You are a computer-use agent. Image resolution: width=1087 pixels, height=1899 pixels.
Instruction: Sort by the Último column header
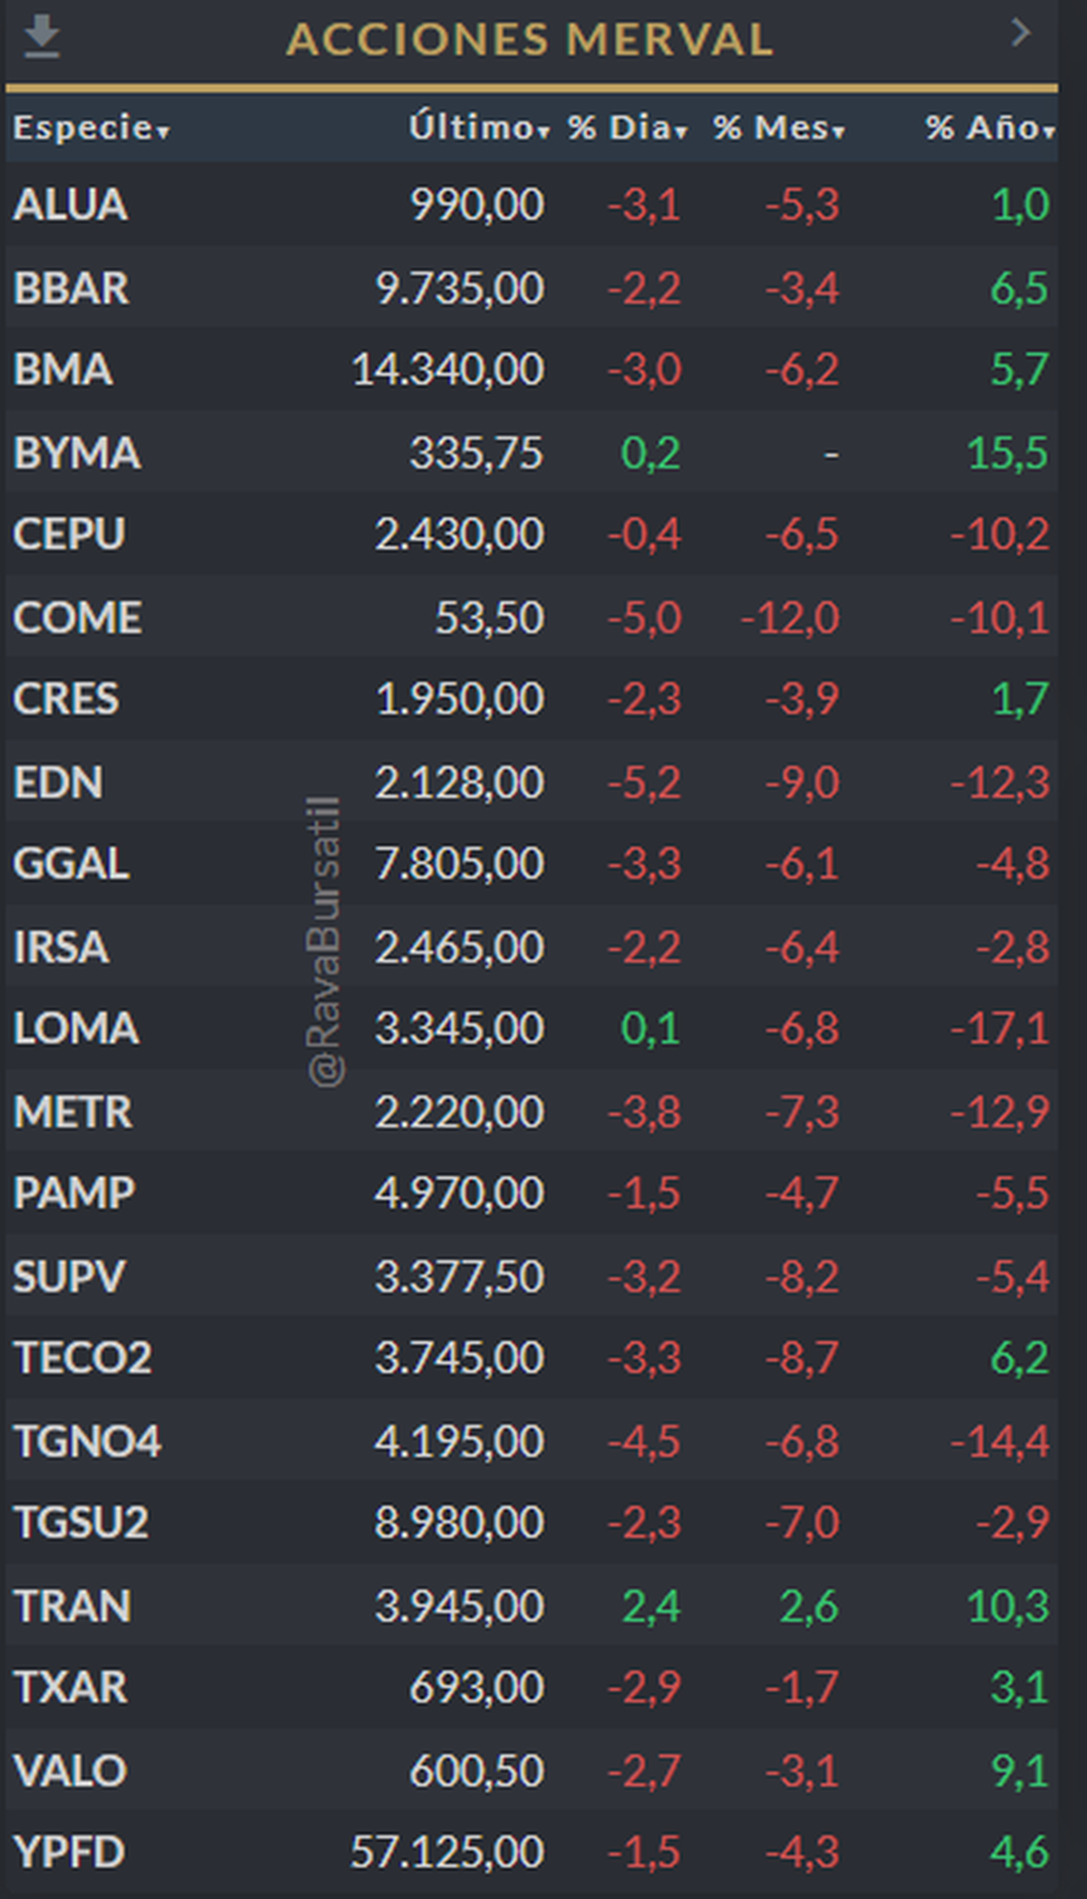(478, 128)
